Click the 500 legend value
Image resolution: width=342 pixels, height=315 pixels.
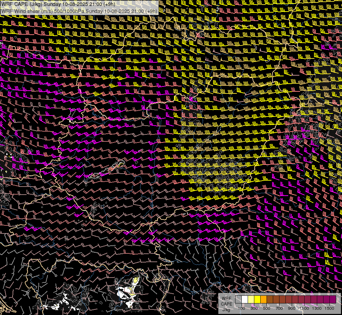pos(267,308)
